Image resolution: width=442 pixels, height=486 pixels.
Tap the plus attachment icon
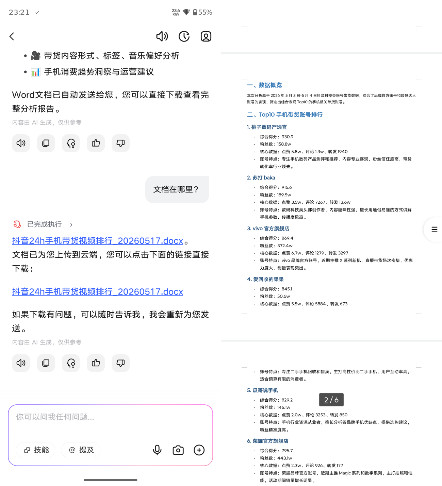point(199,450)
